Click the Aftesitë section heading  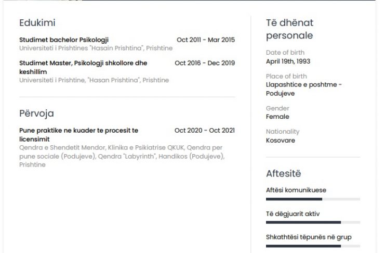point(283,174)
